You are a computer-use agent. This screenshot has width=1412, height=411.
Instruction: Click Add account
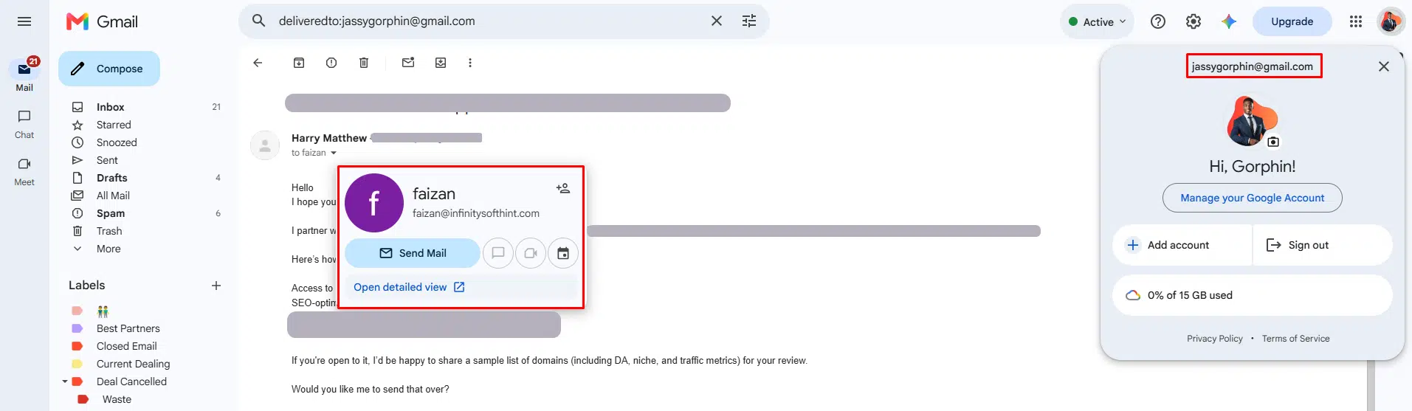click(x=1182, y=245)
